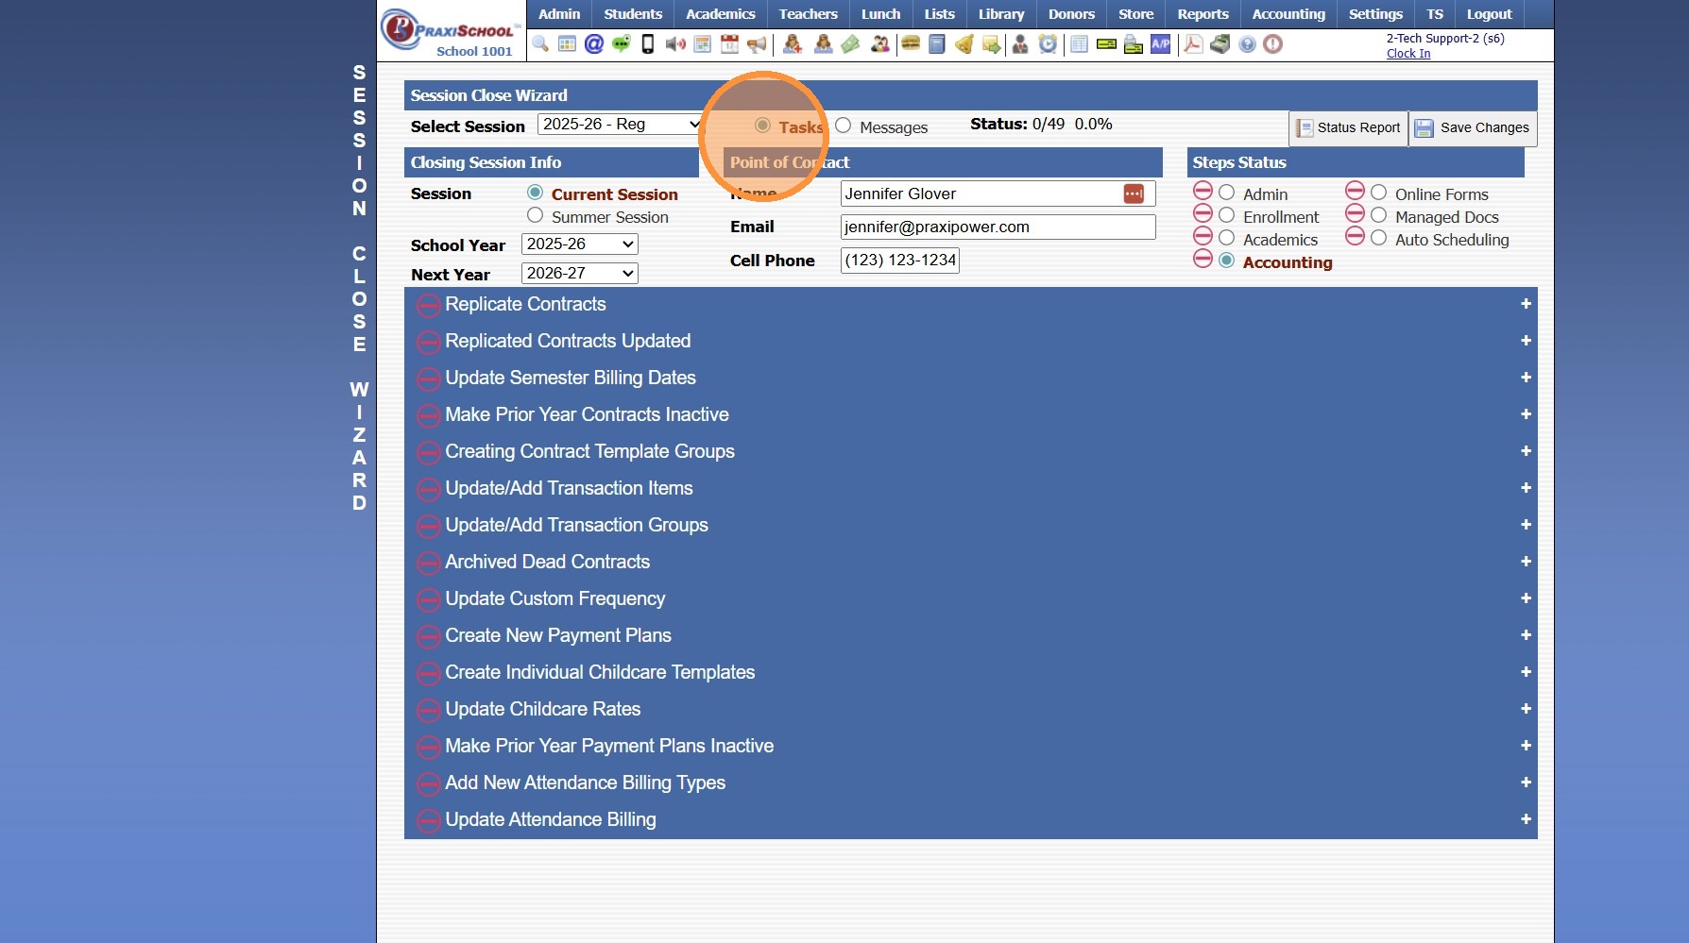The image size is (1689, 943).
Task: Open the Settings menu
Action: click(1375, 14)
